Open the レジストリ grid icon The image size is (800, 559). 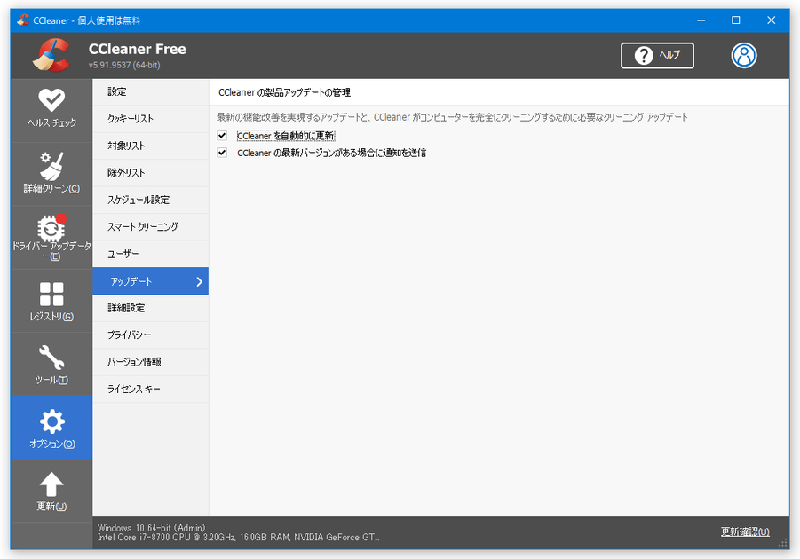point(51,294)
